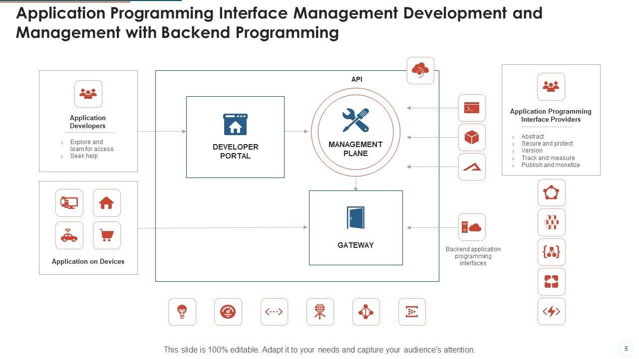Click the 'Publish and monetize' bullet text
Viewport: 639px width, 359px height.
coord(550,165)
